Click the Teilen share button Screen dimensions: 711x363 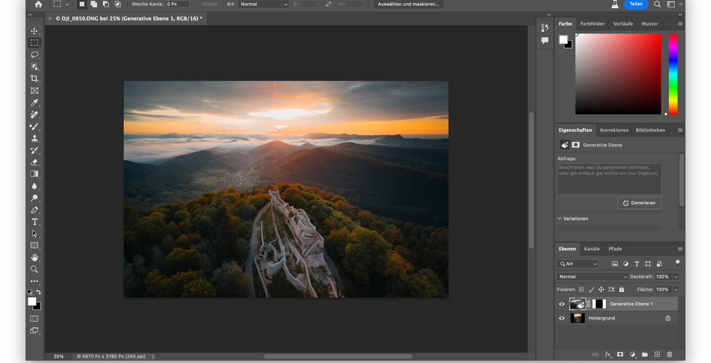tap(636, 4)
